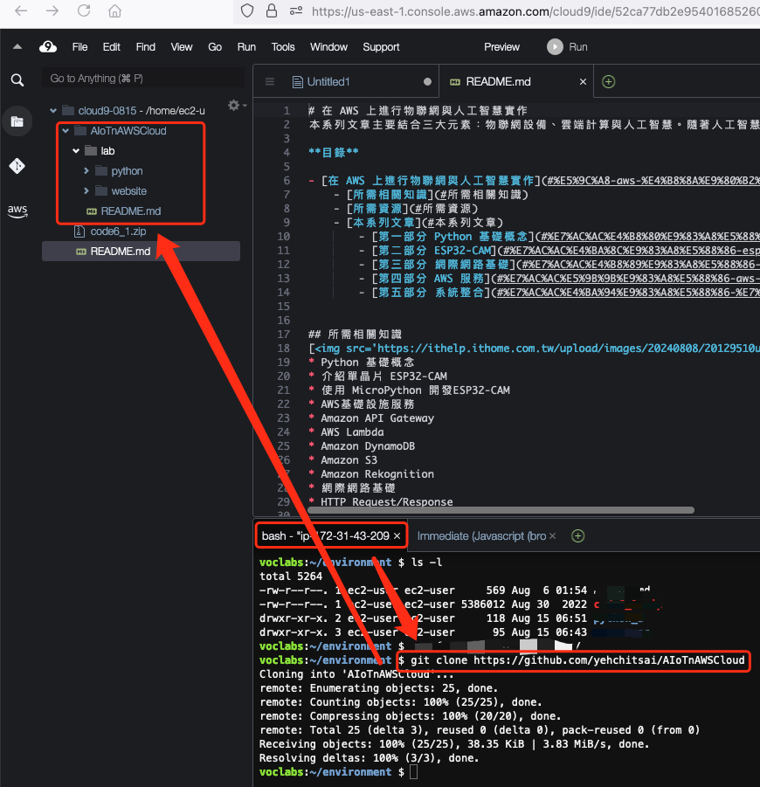Screen dimensions: 760x787
Task: Select README.md inside lab folder
Action: [x=131, y=211]
